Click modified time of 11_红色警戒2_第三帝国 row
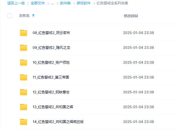Screen dimensions: 176x130 138,77
